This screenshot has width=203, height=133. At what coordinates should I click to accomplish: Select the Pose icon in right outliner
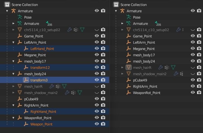tap(129, 17)
